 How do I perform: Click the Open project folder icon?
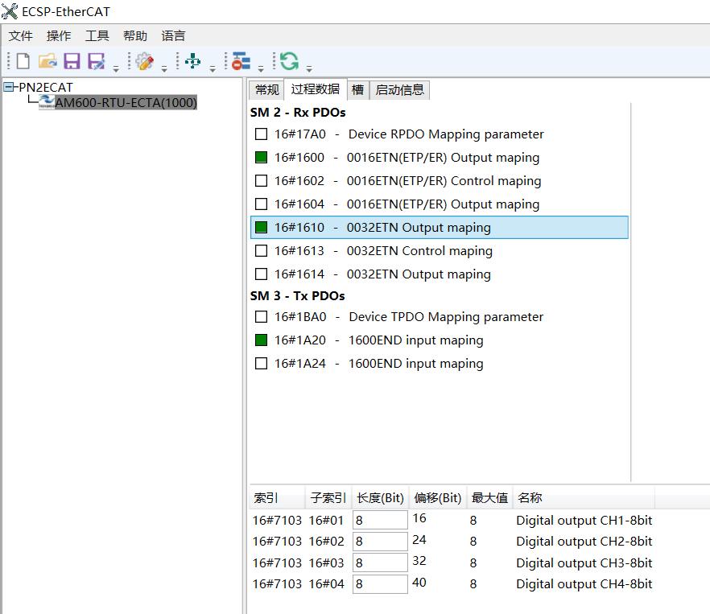click(x=48, y=60)
